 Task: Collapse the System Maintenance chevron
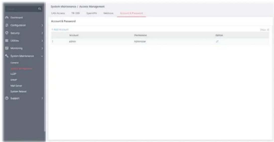click(42, 56)
